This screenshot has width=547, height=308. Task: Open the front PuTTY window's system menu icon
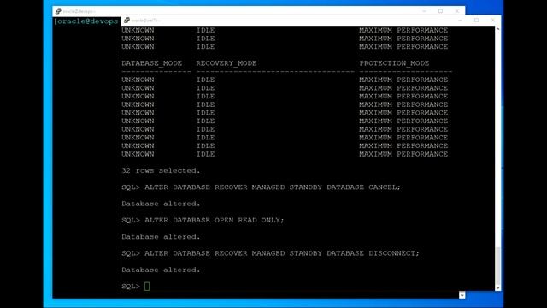[x=126, y=21]
